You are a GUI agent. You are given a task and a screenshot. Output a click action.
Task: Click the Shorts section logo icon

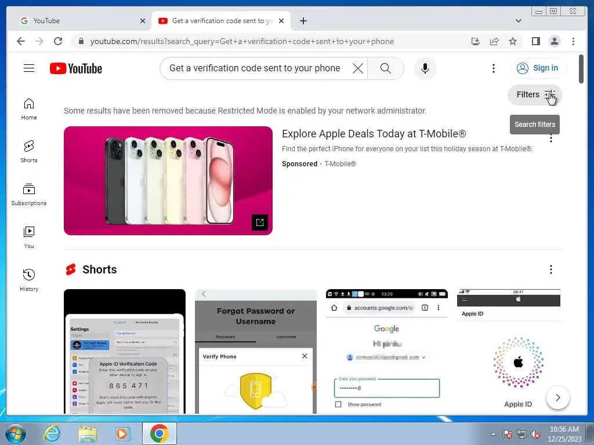pyautogui.click(x=71, y=269)
